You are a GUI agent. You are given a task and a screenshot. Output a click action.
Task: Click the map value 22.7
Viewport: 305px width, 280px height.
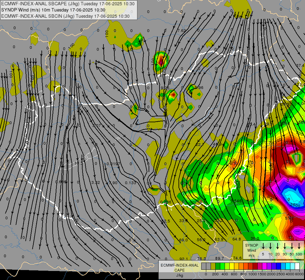point(200,145)
